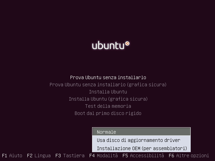Viewport: 215px width, 161px height.
Task: Choose 'Prova Ubuntu senza installarlo (grafica sicura)'
Action: [108, 85]
